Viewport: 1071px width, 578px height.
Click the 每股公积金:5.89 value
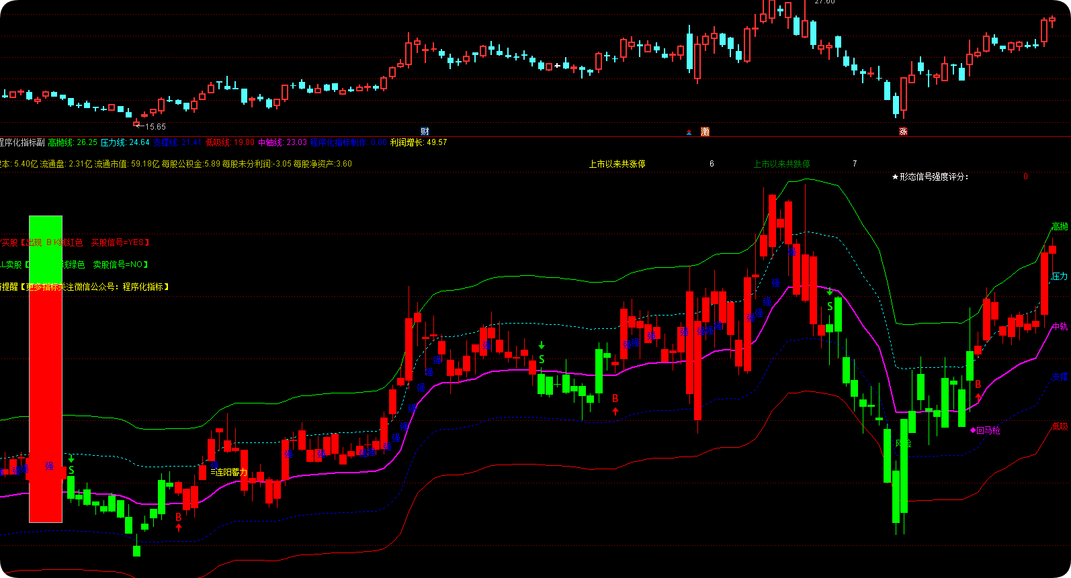191,164
